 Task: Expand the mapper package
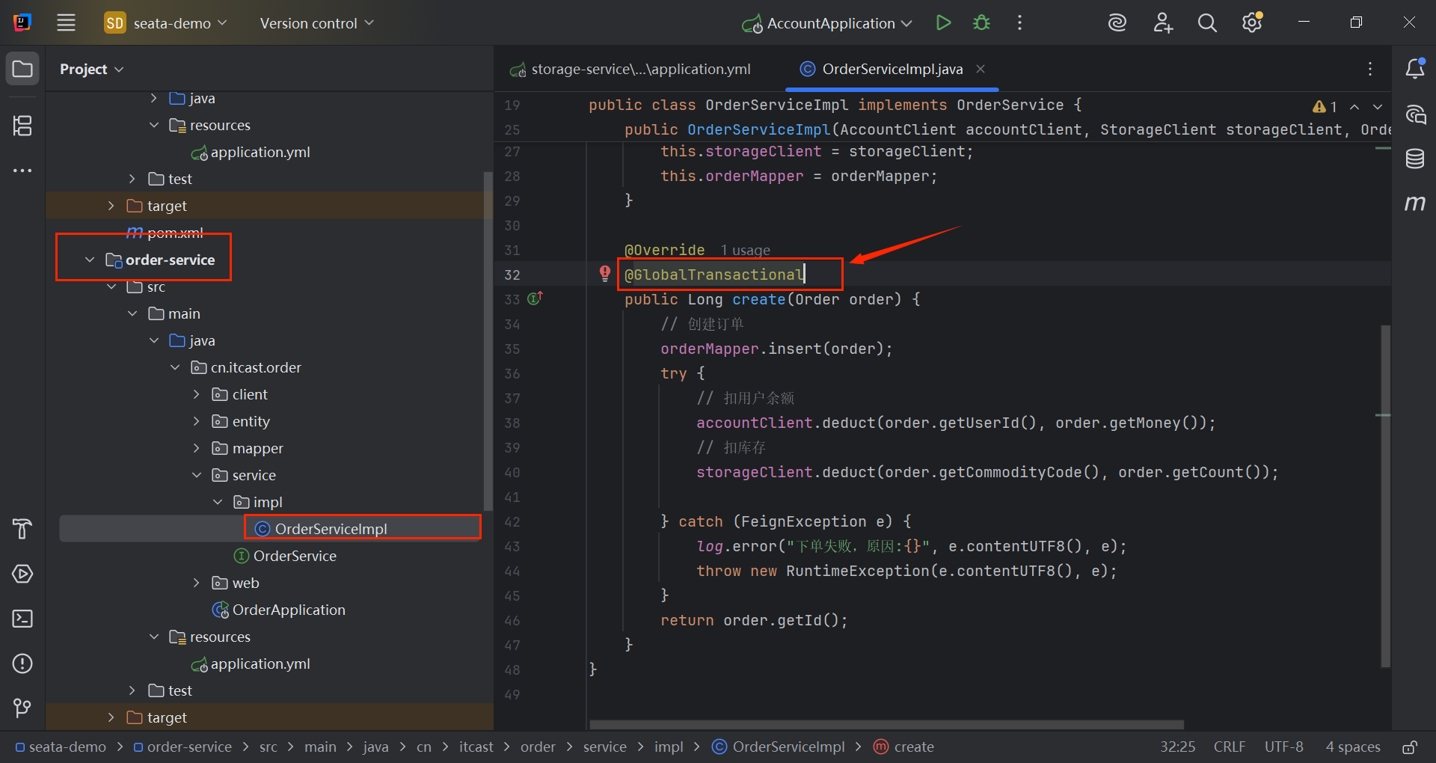pyautogui.click(x=197, y=448)
